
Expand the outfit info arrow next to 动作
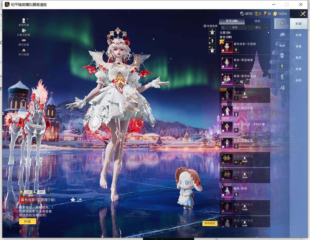point(48,192)
